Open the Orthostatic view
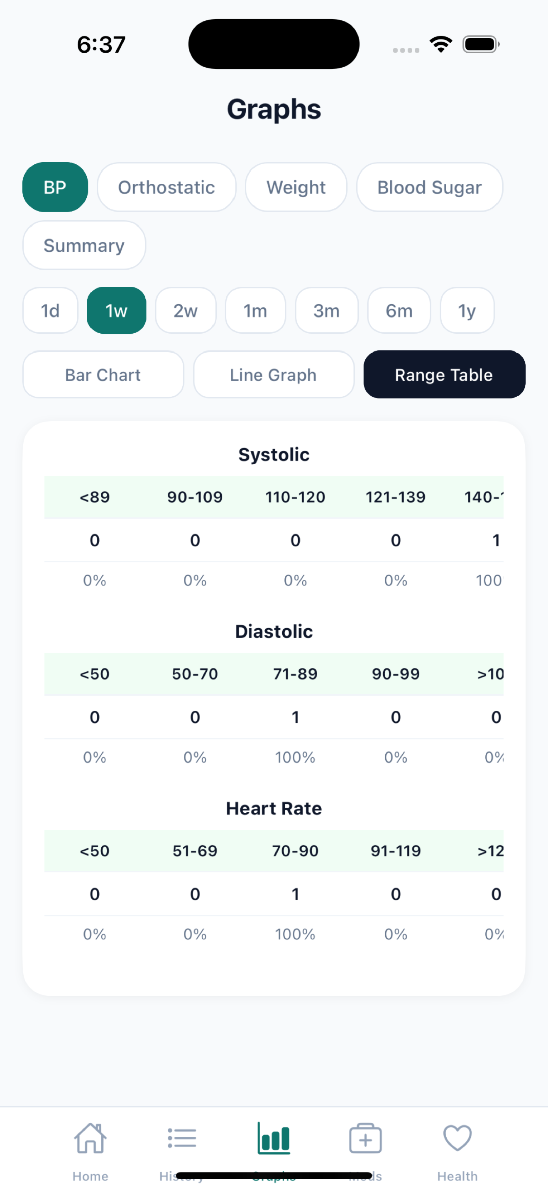The width and height of the screenshot is (548, 1190). coord(166,187)
